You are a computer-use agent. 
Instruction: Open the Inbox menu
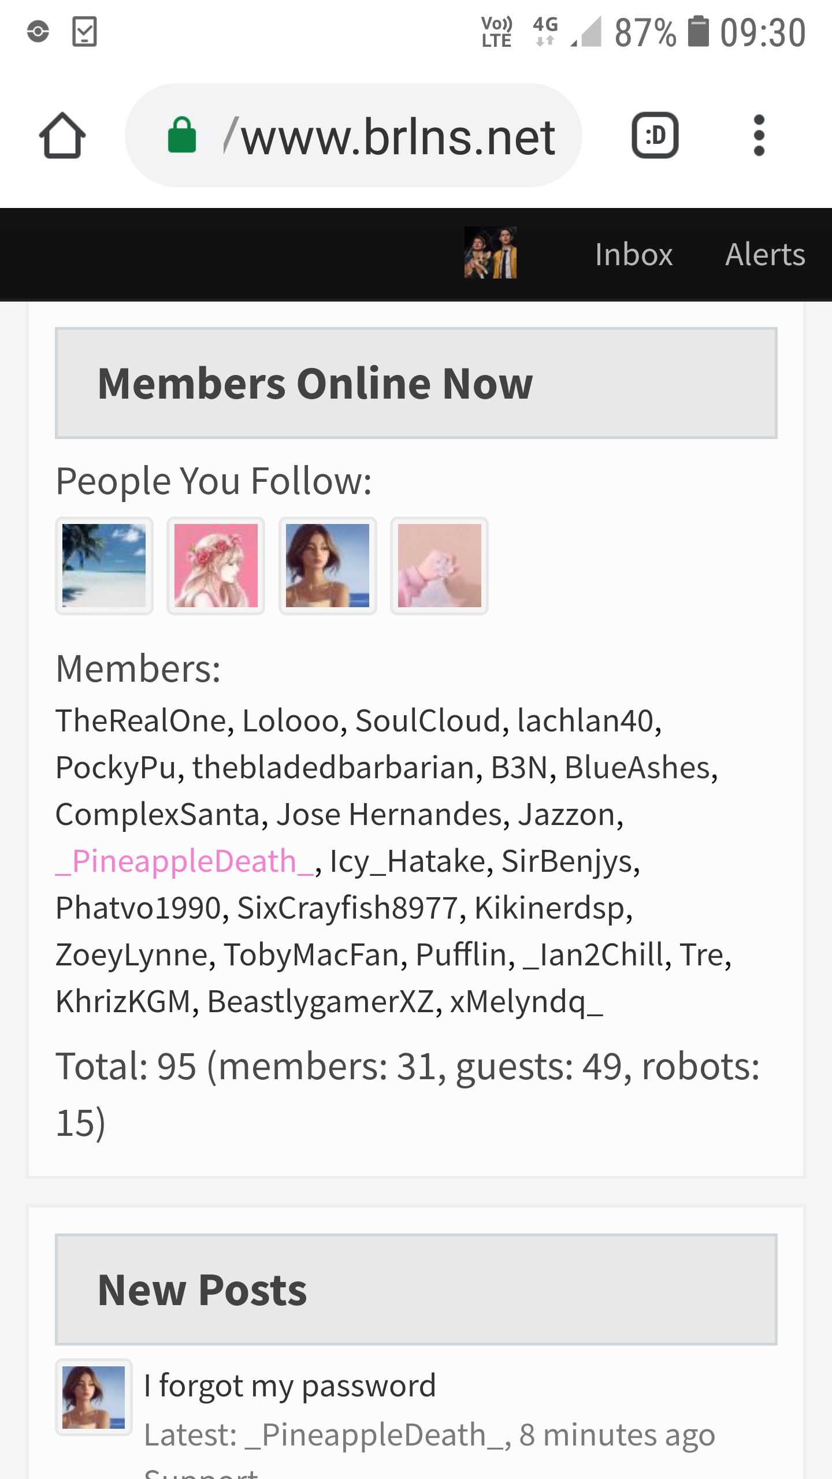[634, 254]
